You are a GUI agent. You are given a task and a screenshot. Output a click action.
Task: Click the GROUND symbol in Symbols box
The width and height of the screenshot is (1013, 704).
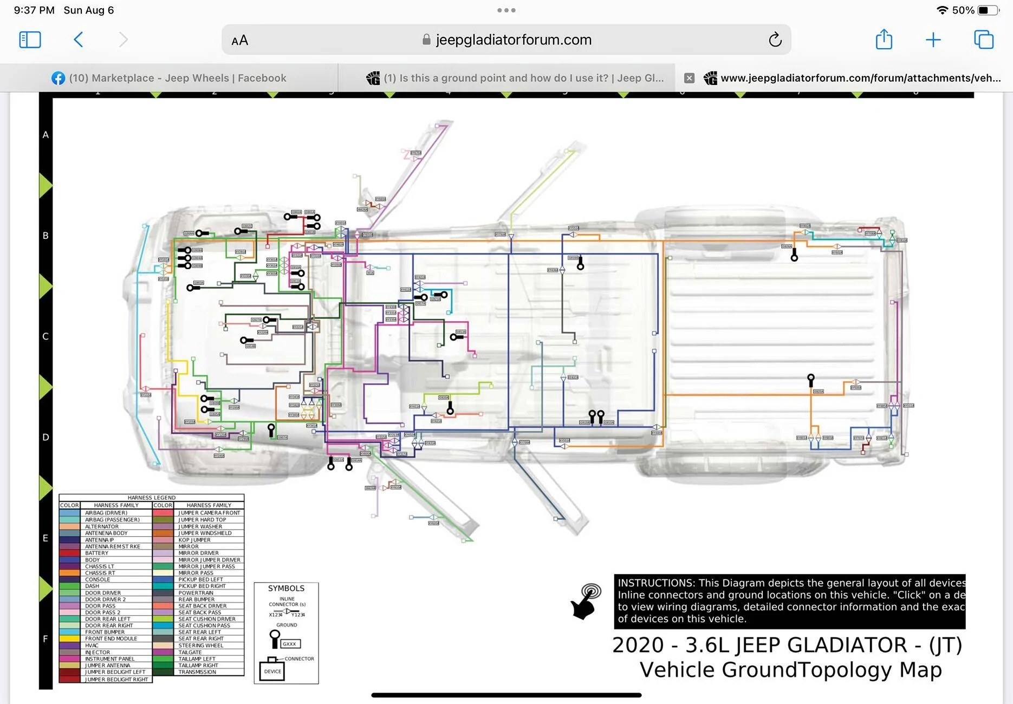click(x=275, y=639)
